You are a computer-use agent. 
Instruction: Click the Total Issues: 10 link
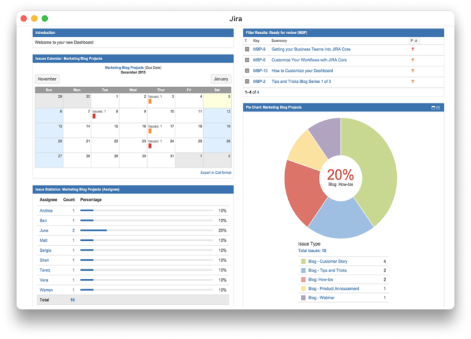click(312, 251)
